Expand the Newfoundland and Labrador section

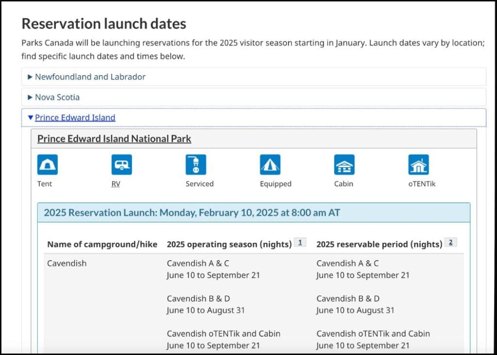[253, 77]
